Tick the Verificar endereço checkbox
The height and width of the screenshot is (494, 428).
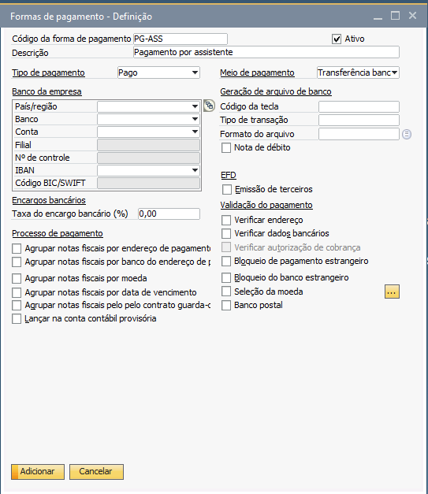(226, 221)
